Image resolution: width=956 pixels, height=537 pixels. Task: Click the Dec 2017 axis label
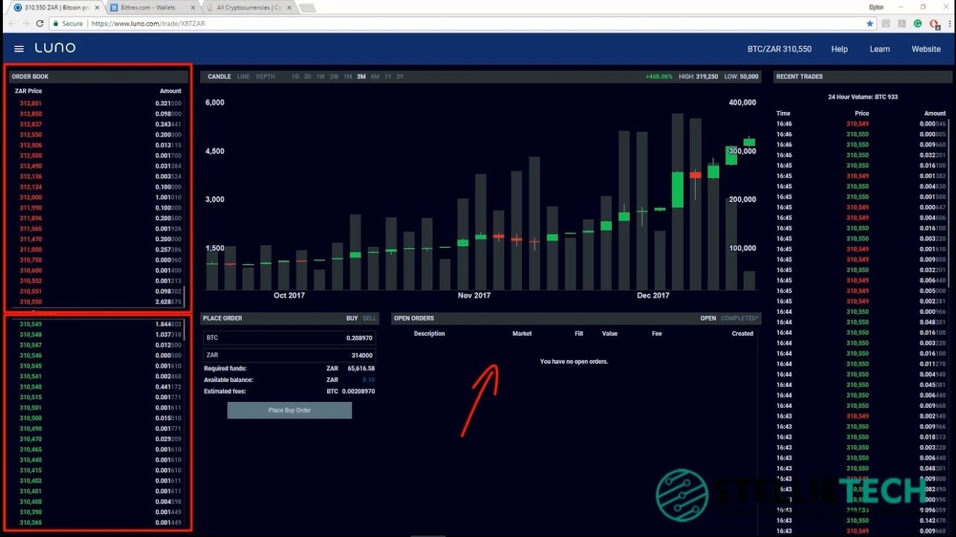[653, 295]
